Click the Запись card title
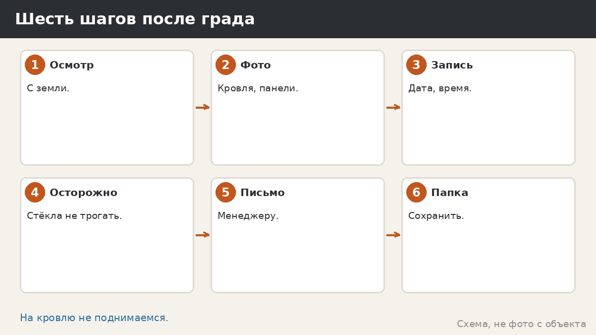Viewport: 596px width, 335px height. pyautogui.click(x=452, y=65)
